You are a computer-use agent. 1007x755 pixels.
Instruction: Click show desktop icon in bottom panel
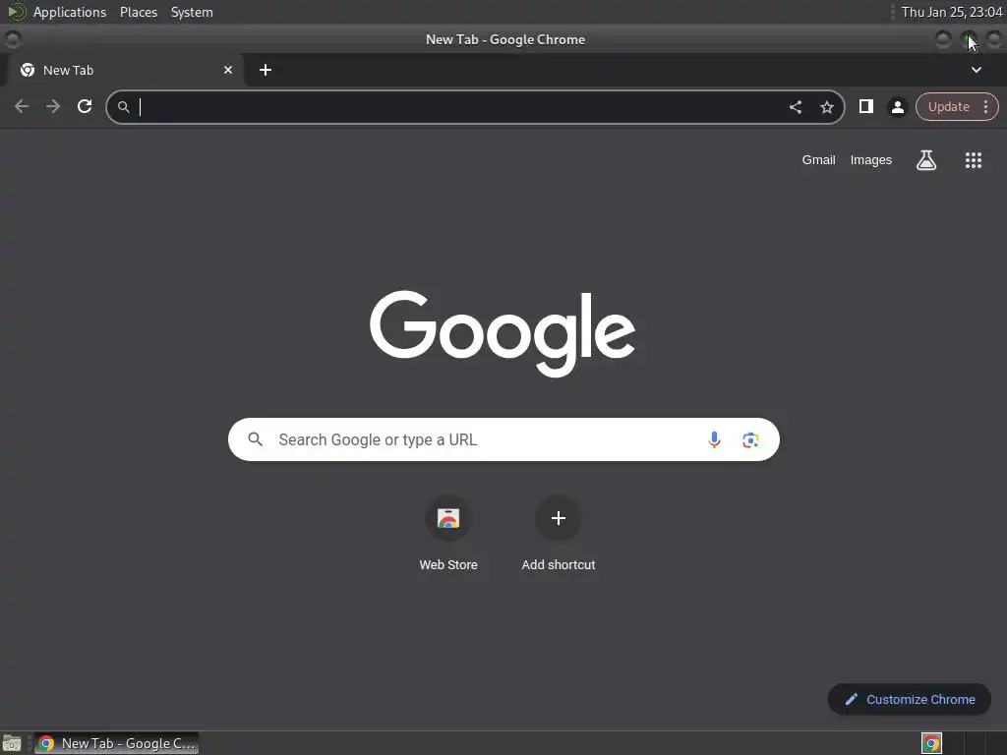tap(12, 743)
